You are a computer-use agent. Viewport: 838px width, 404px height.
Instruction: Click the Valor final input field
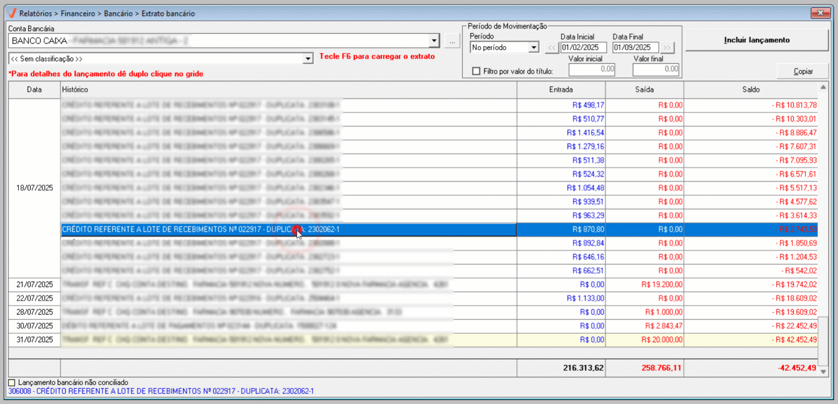[656, 69]
